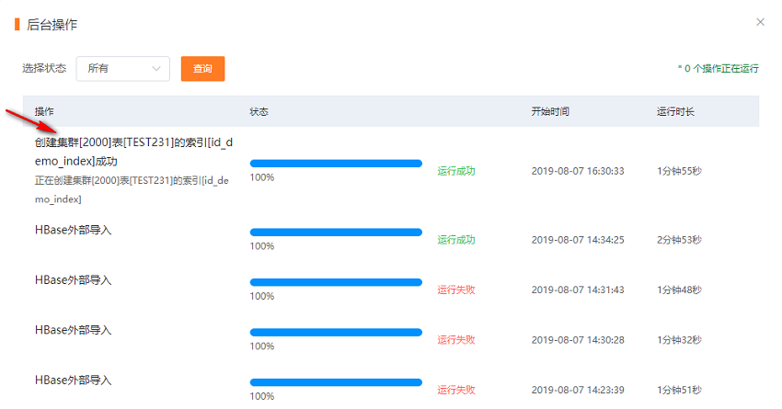This screenshot has height=409, width=782.
Task: Click the 正在创建集群[2000] sub-description text
Action: click(132, 190)
